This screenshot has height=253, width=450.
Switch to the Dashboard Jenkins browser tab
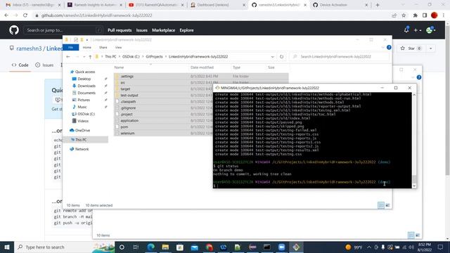point(218,5)
